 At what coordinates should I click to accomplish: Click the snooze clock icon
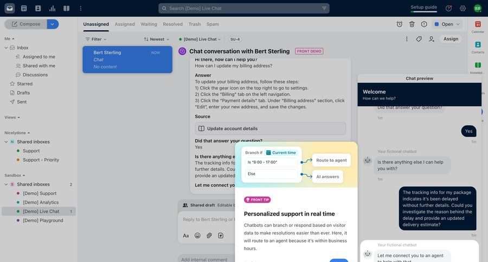point(400,24)
